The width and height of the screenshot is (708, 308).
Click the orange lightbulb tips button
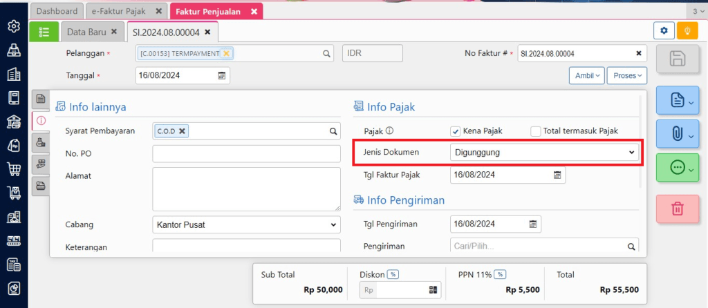click(x=687, y=30)
